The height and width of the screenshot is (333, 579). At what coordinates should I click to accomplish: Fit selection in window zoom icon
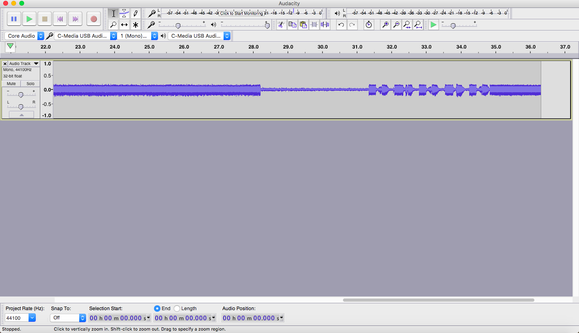407,25
